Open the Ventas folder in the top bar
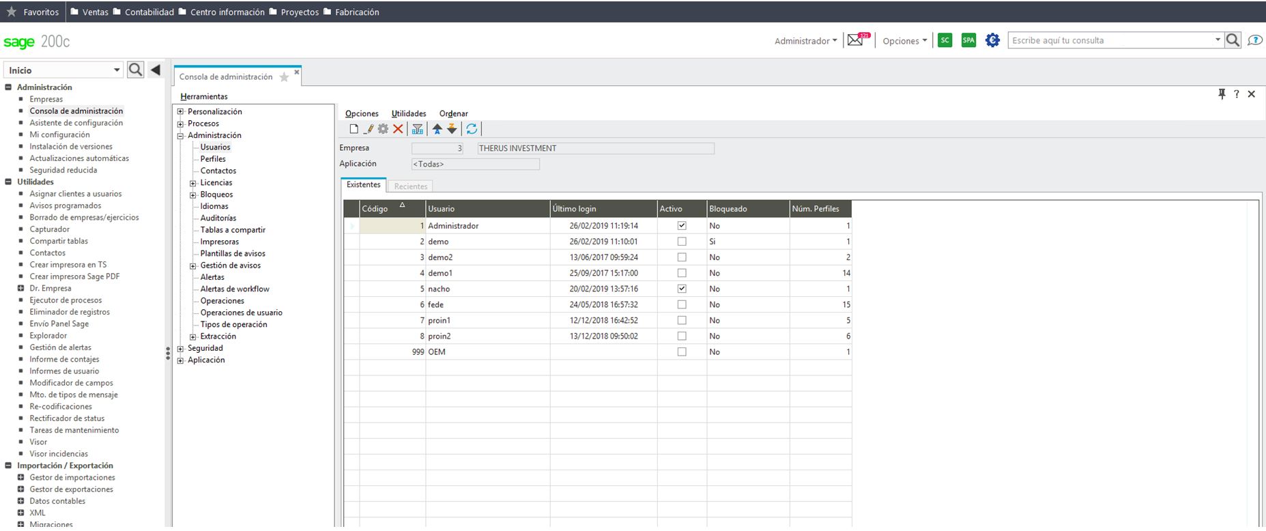 [x=89, y=12]
